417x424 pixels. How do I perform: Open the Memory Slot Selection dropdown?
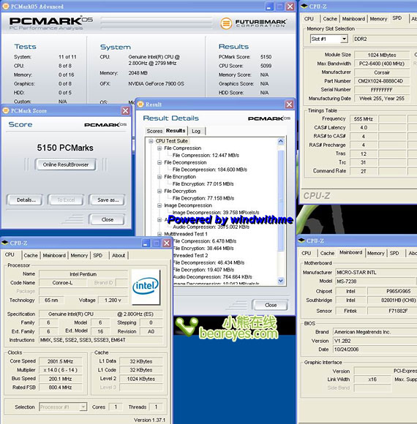tap(344, 39)
